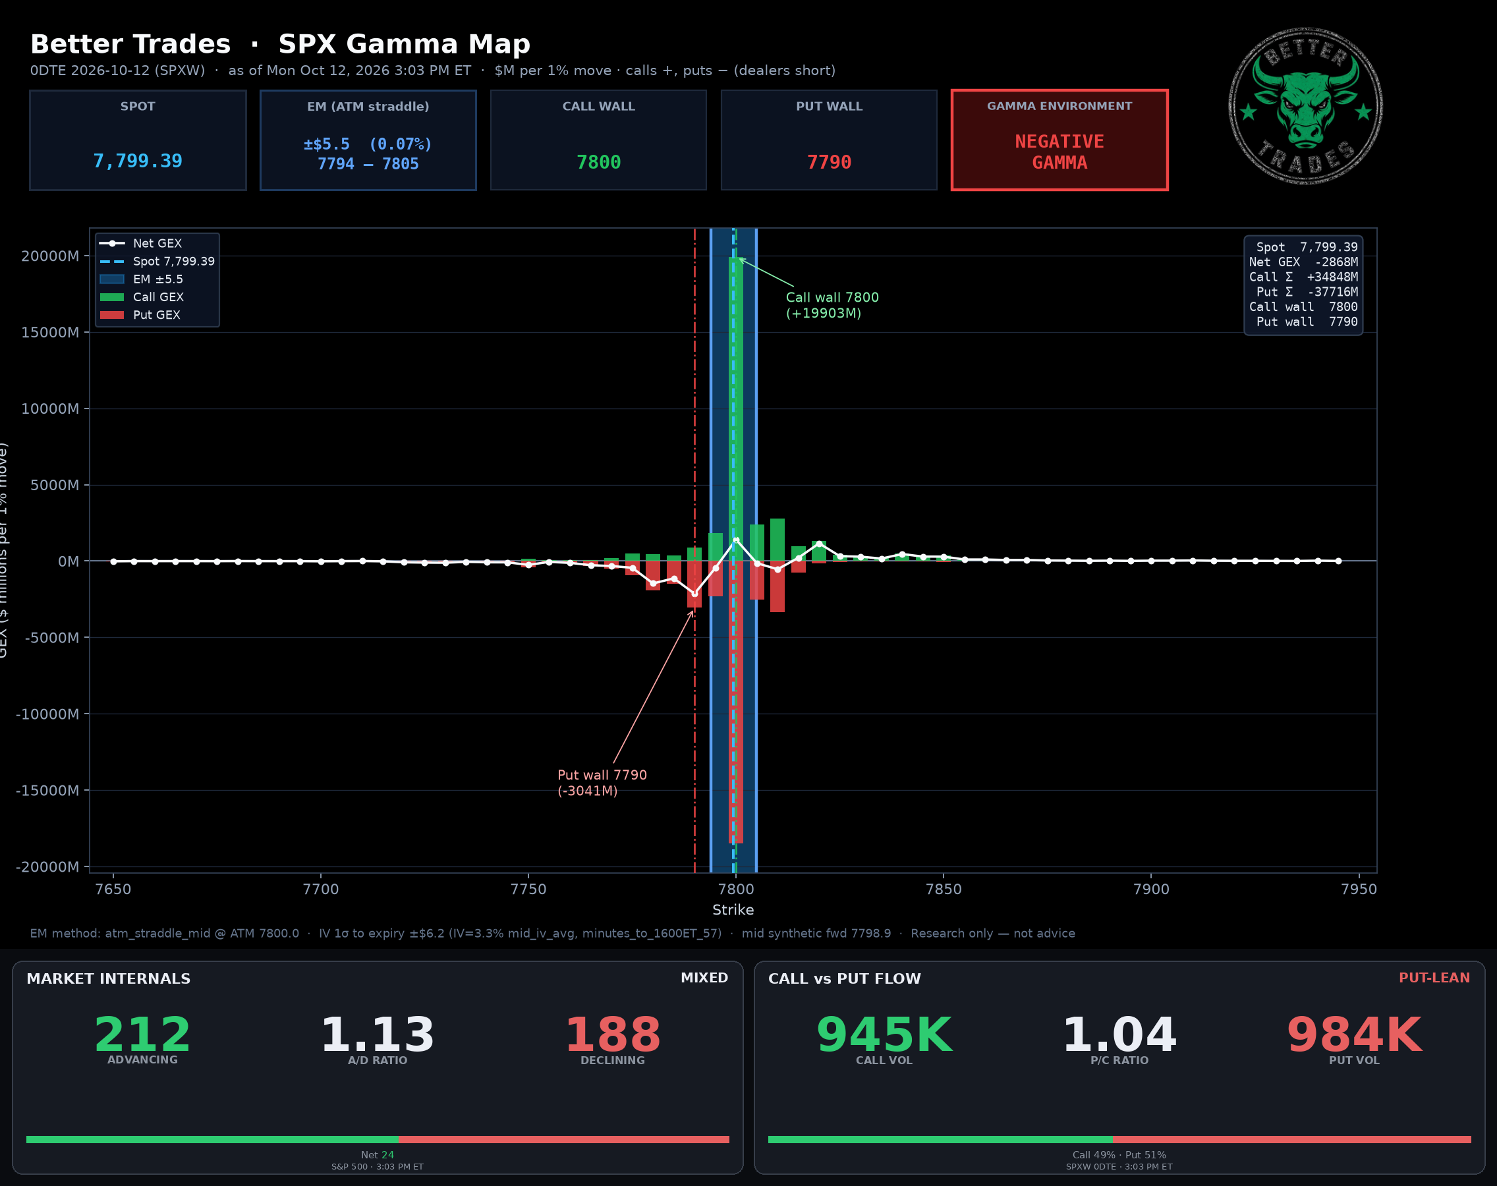The image size is (1497, 1186).
Task: Click the advancing/declining ratio bar
Action: [x=378, y=1139]
